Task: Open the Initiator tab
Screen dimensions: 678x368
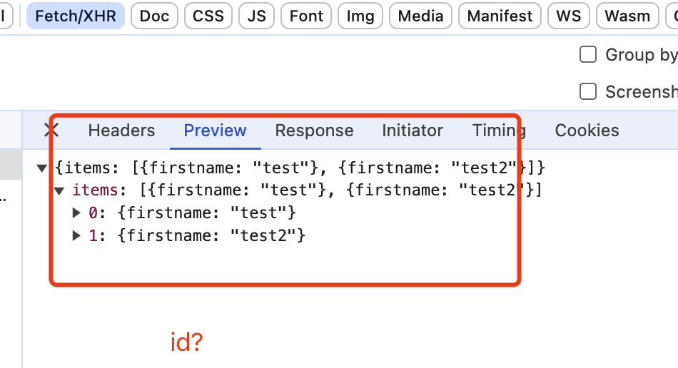Action: pos(413,131)
